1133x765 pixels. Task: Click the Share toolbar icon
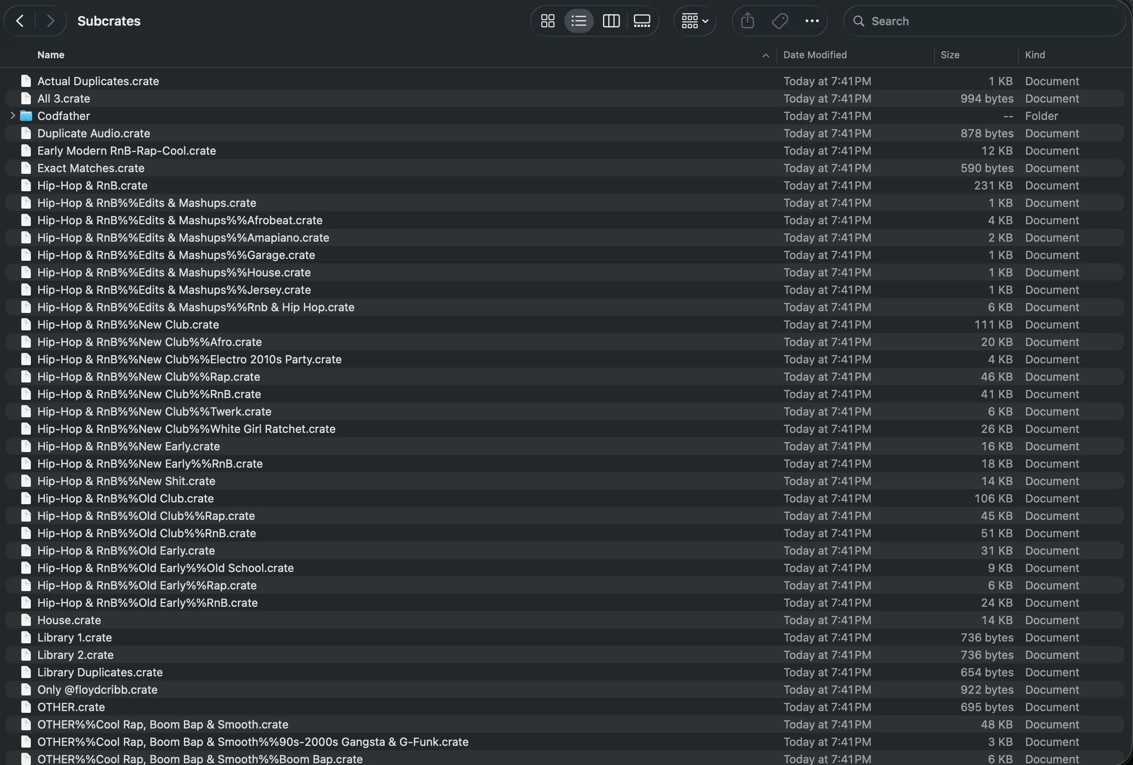[x=747, y=21]
